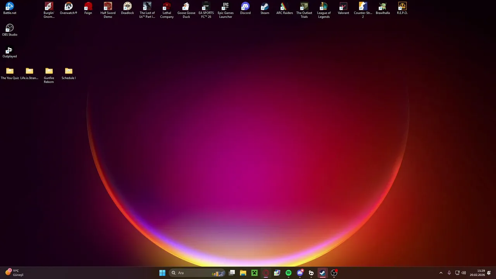This screenshot has width=496, height=279.
Task: Open Task View from the taskbar
Action: [232, 273]
